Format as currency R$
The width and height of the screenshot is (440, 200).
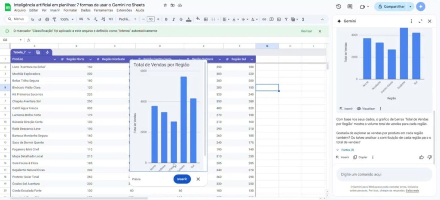coord(81,19)
